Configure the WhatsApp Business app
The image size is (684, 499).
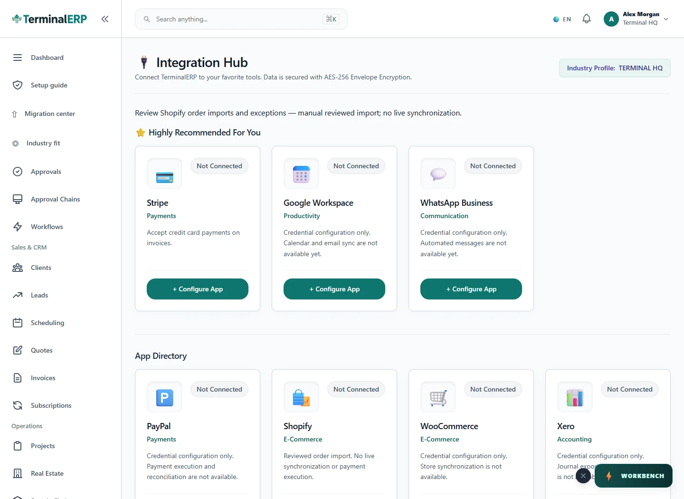pos(471,289)
